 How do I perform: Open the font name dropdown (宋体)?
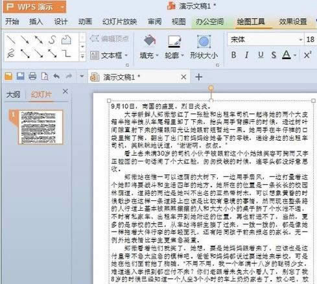point(301,40)
